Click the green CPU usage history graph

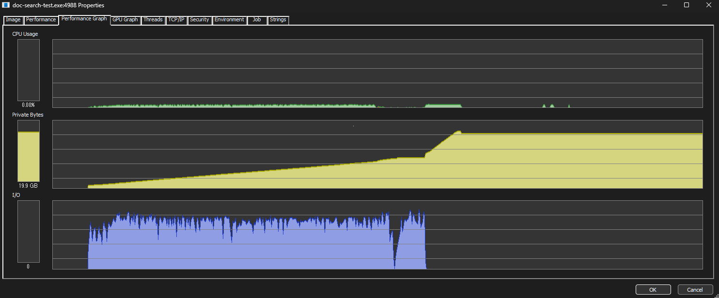377,74
